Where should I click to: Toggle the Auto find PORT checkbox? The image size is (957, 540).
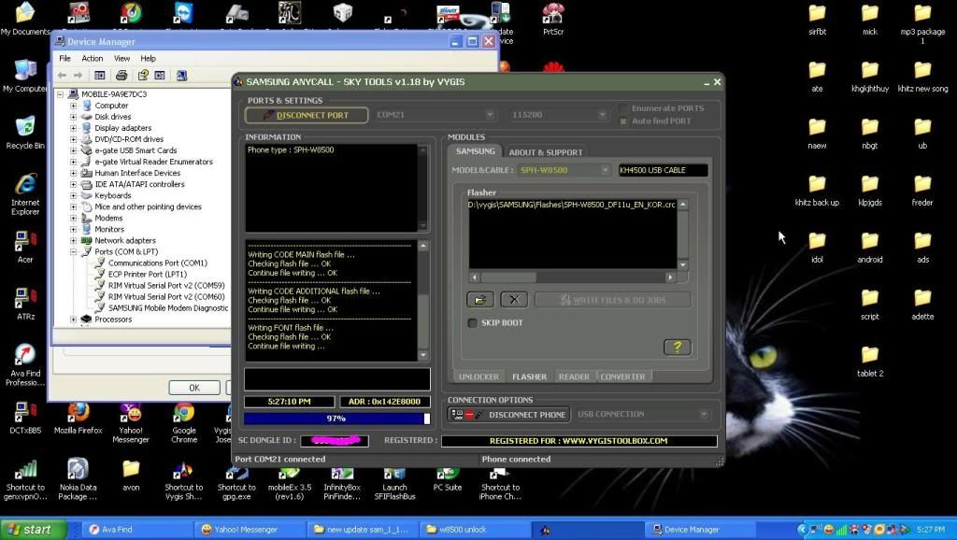point(622,121)
